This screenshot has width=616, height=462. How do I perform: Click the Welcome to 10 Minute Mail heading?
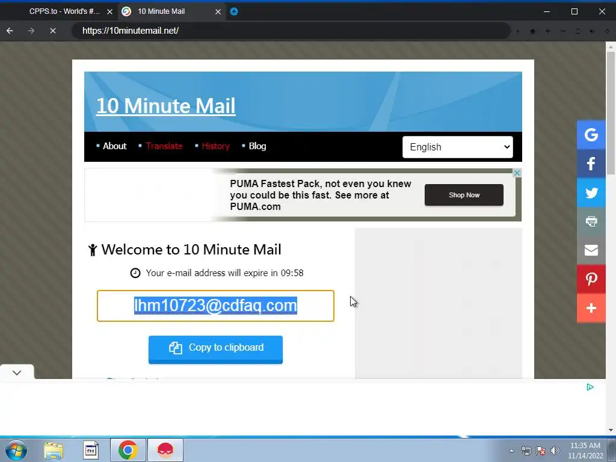click(191, 250)
